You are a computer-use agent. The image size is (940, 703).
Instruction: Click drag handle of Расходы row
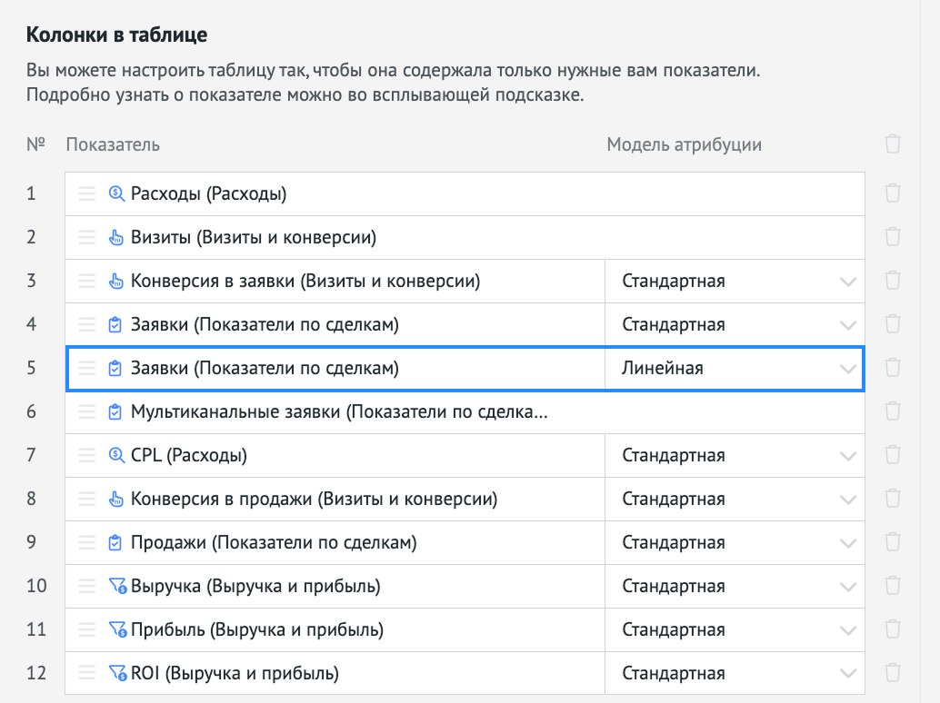click(x=86, y=193)
